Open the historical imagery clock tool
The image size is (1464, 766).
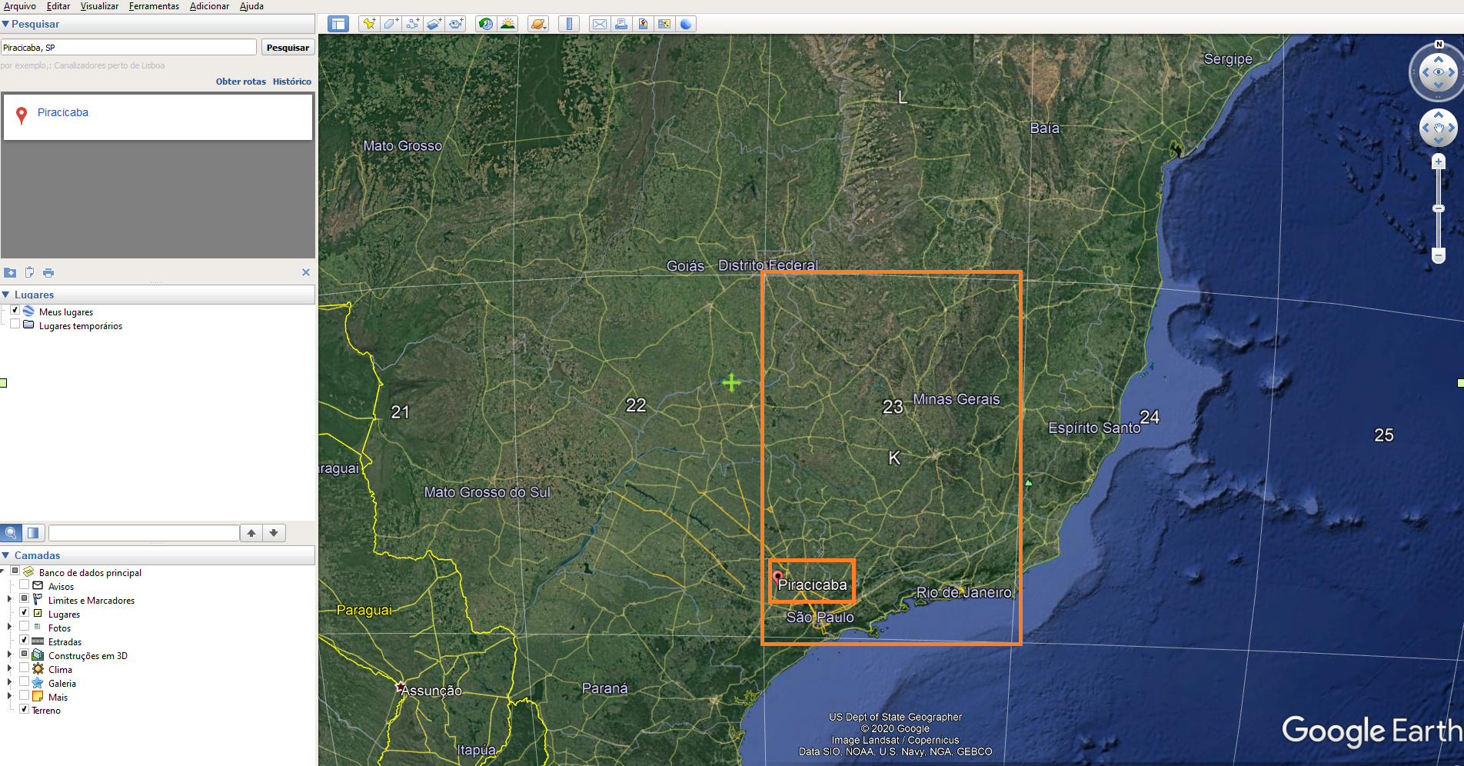click(485, 24)
